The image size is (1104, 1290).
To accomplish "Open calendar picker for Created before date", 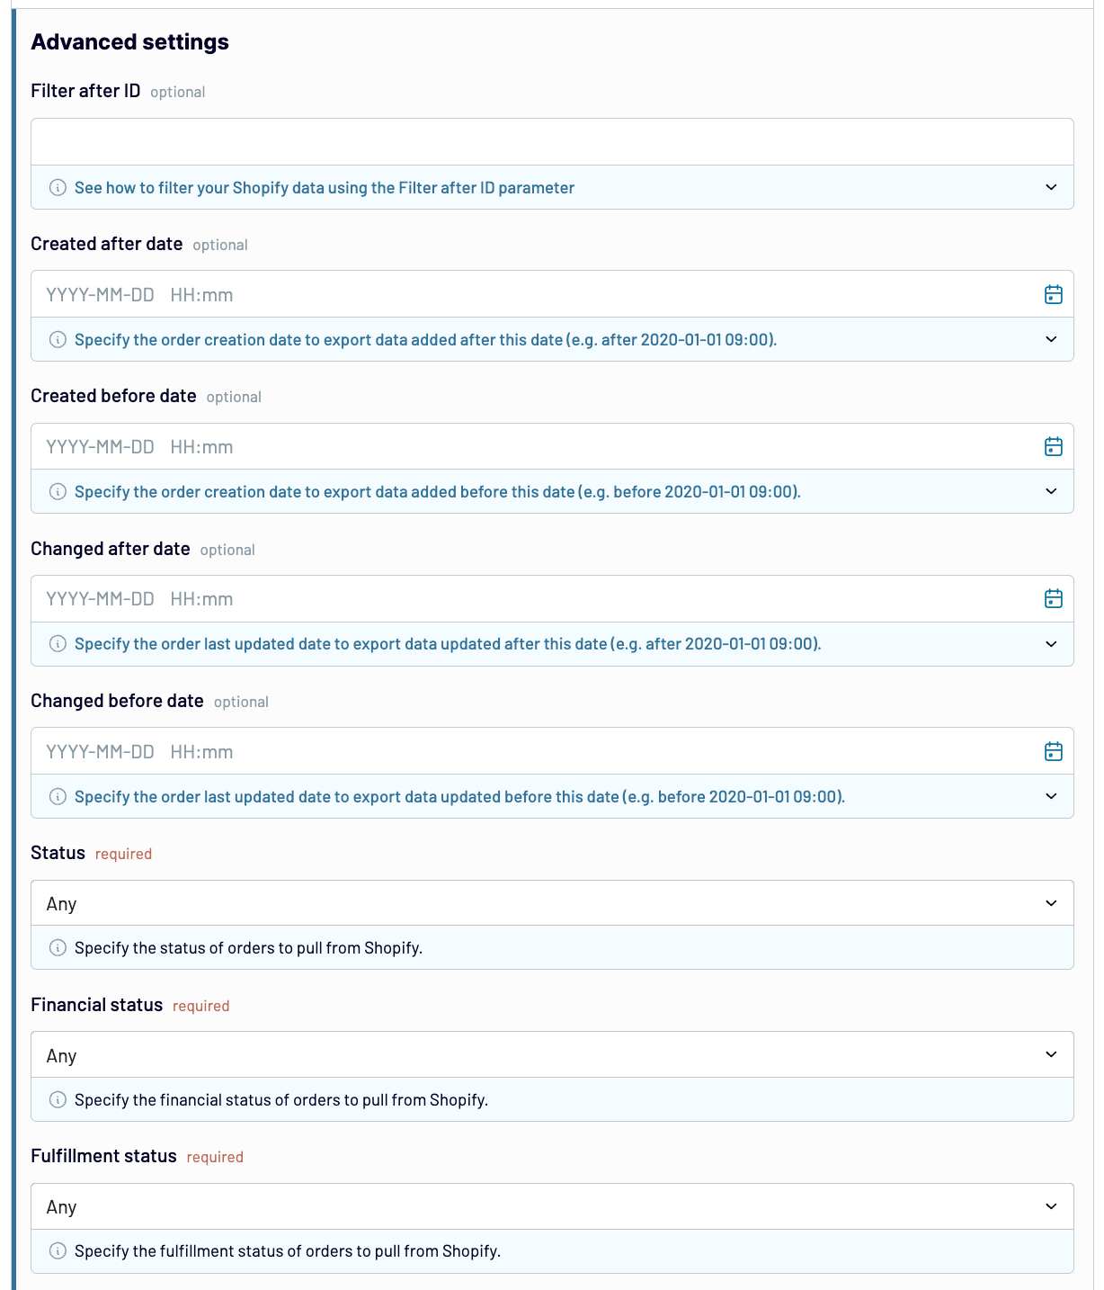I will tap(1053, 447).
